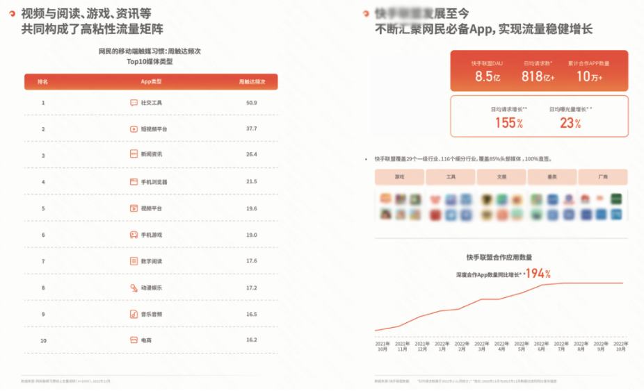644x391 pixels.
Task: Click the 快手联盟DAU label
Action: [487, 63]
